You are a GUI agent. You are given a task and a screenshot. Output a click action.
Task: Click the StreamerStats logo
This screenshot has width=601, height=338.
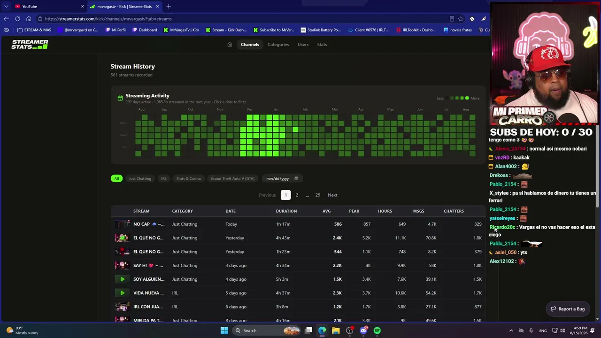coord(30,45)
